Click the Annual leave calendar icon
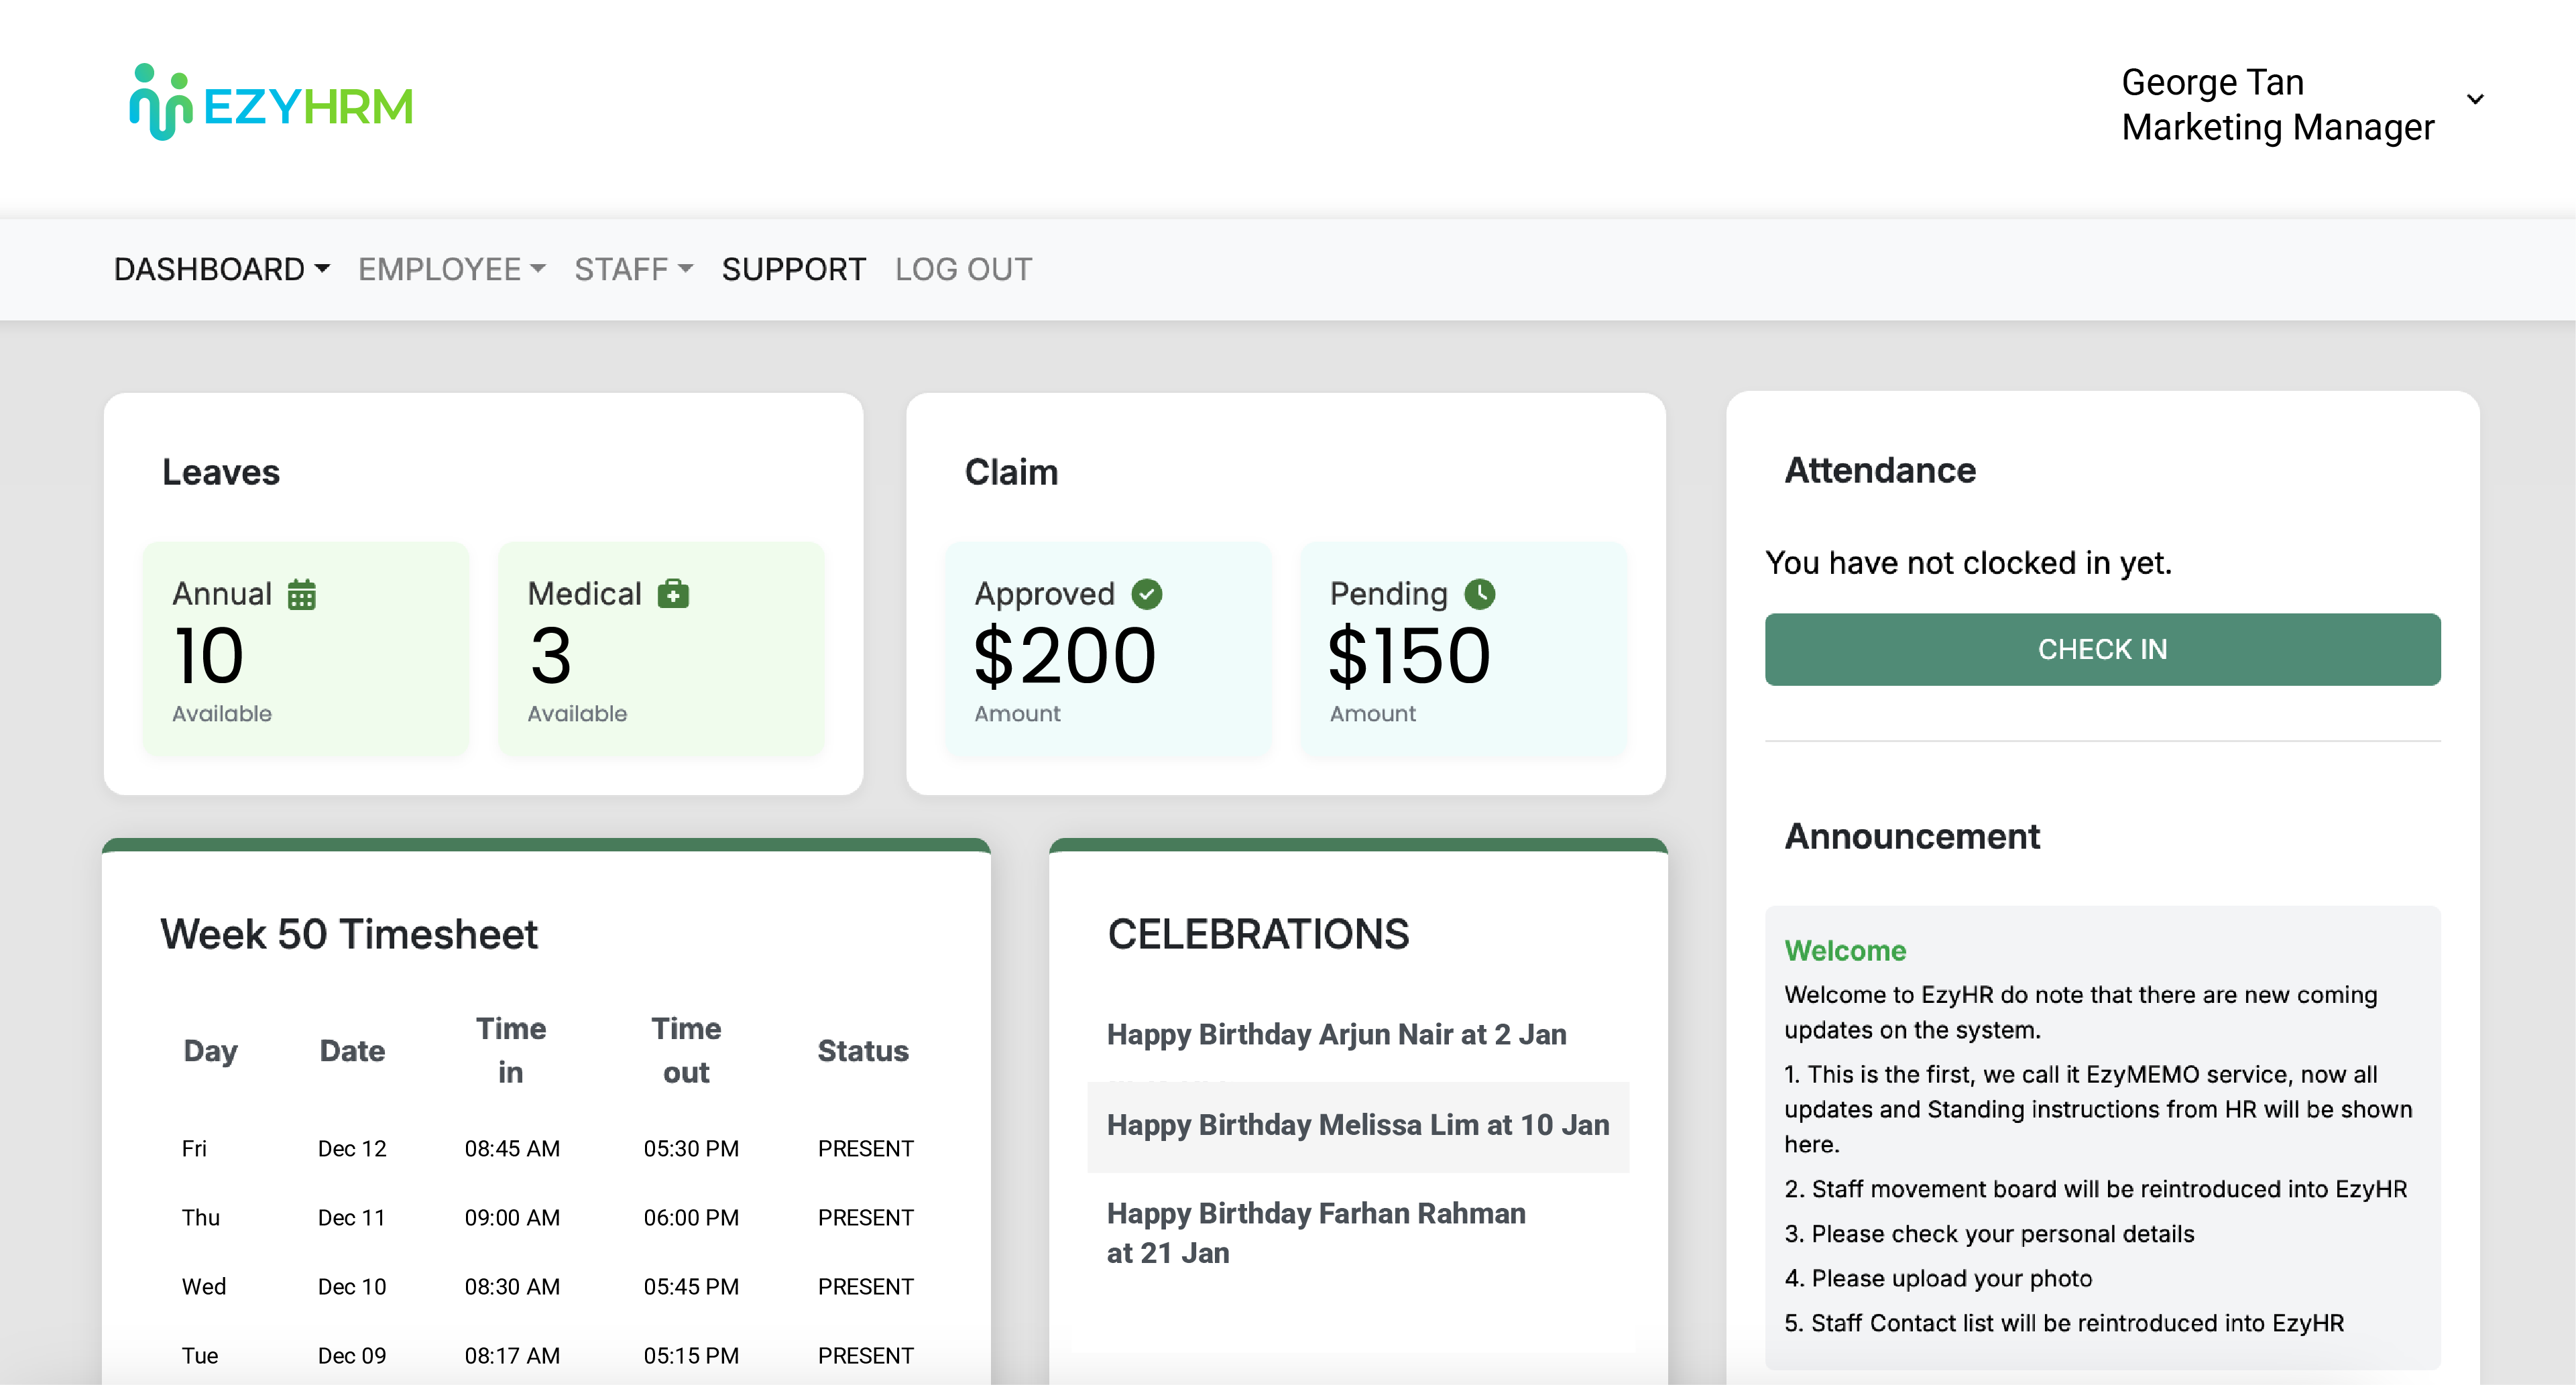Image resolution: width=2576 pixels, height=1385 pixels. [x=302, y=594]
